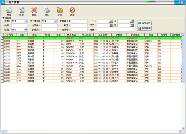
Task: Sort by the 姓名 column header
Action: [34, 35]
